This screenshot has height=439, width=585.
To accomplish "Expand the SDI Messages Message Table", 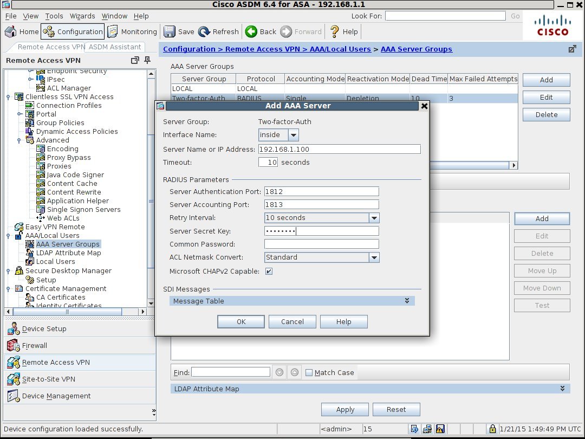I will pyautogui.click(x=407, y=300).
